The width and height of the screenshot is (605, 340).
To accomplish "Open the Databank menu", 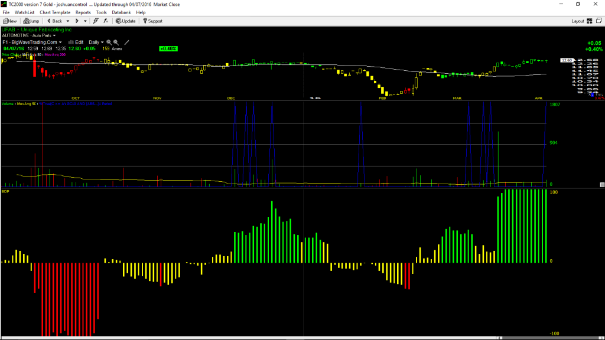I will (121, 12).
